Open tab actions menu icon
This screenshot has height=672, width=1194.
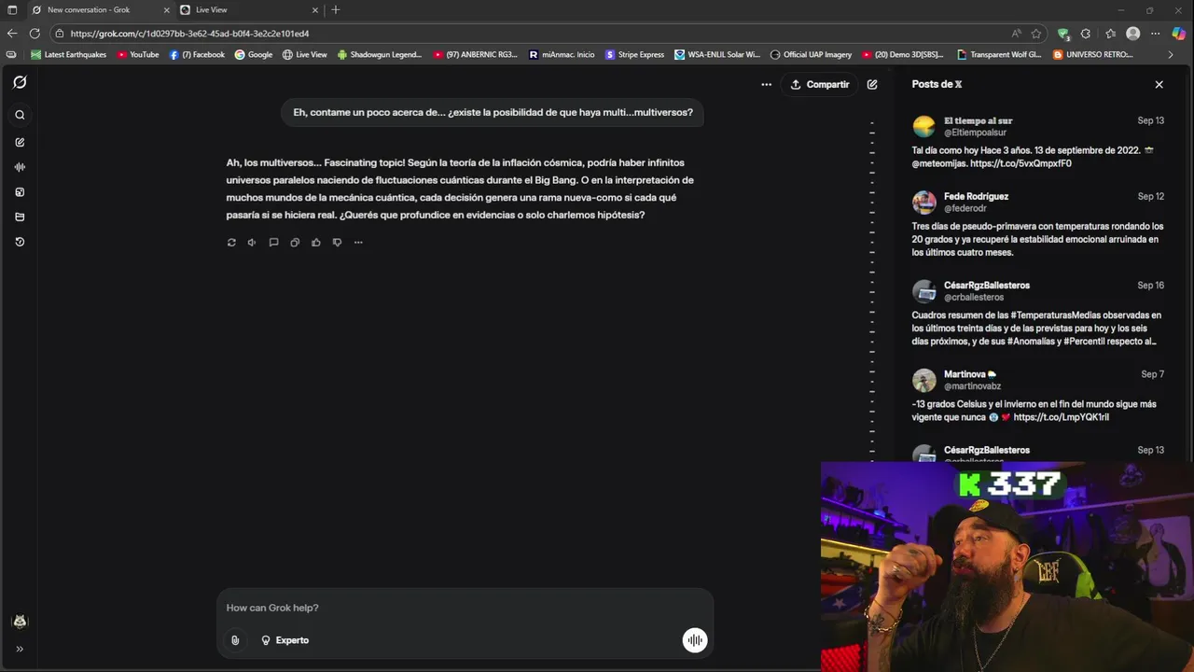[x=12, y=9]
